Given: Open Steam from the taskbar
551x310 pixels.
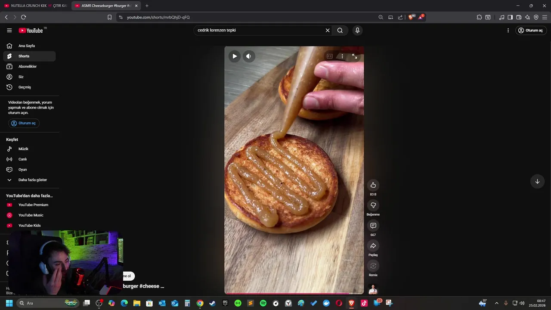Looking at the screenshot, I should point(213,303).
